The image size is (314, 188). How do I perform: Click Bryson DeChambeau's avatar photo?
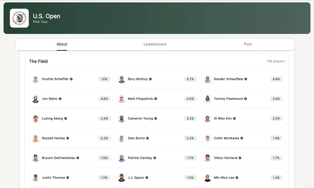[36, 158]
